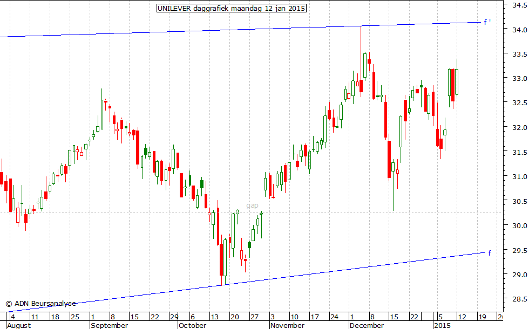Click date tick 19 in January 2015
Screen dimensions: 529x329
click(x=482, y=317)
